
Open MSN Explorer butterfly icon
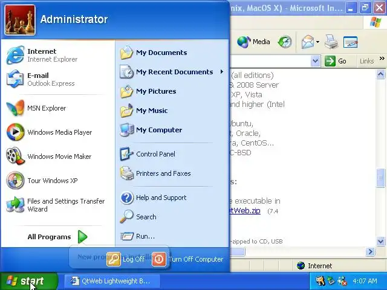(x=15, y=108)
